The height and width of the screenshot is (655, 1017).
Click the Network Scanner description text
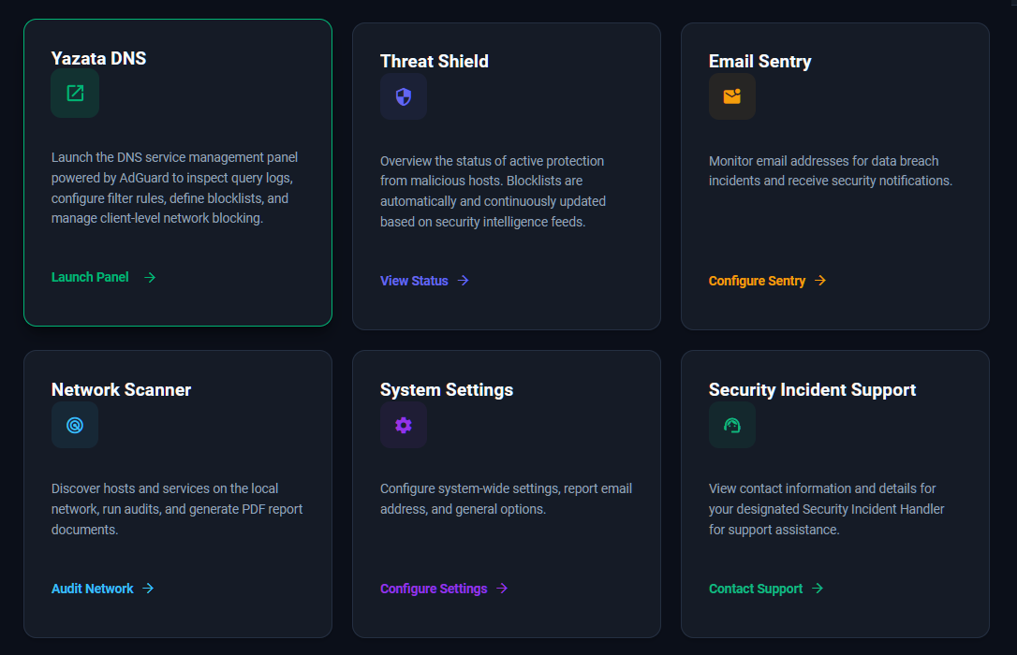[177, 509]
